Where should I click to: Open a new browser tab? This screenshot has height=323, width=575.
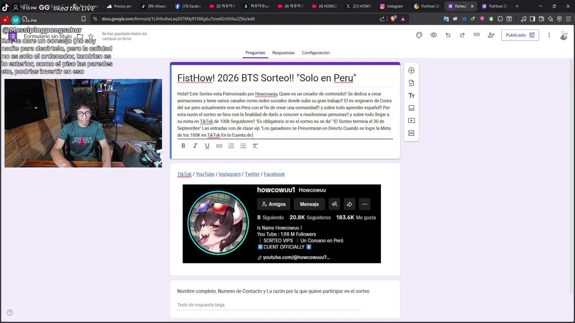tap(517, 6)
